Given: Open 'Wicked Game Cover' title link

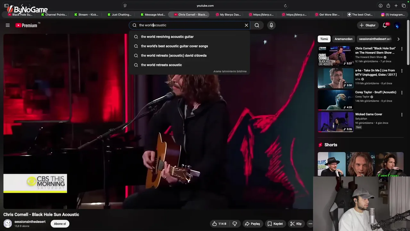Looking at the screenshot, I should [x=369, y=114].
